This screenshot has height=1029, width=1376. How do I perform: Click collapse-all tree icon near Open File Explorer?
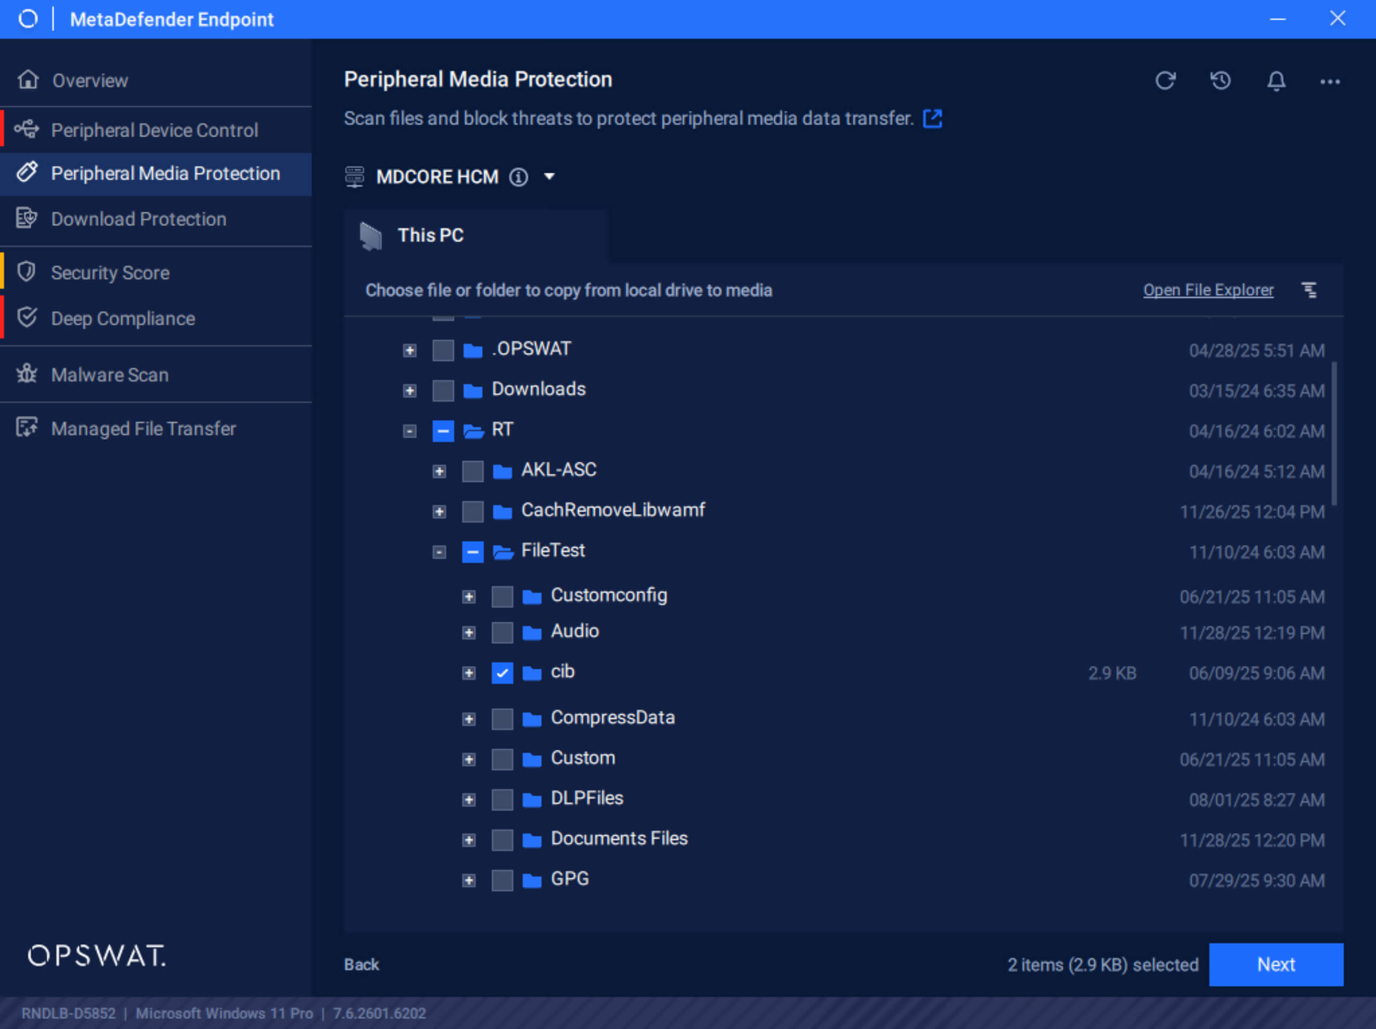[x=1310, y=290]
